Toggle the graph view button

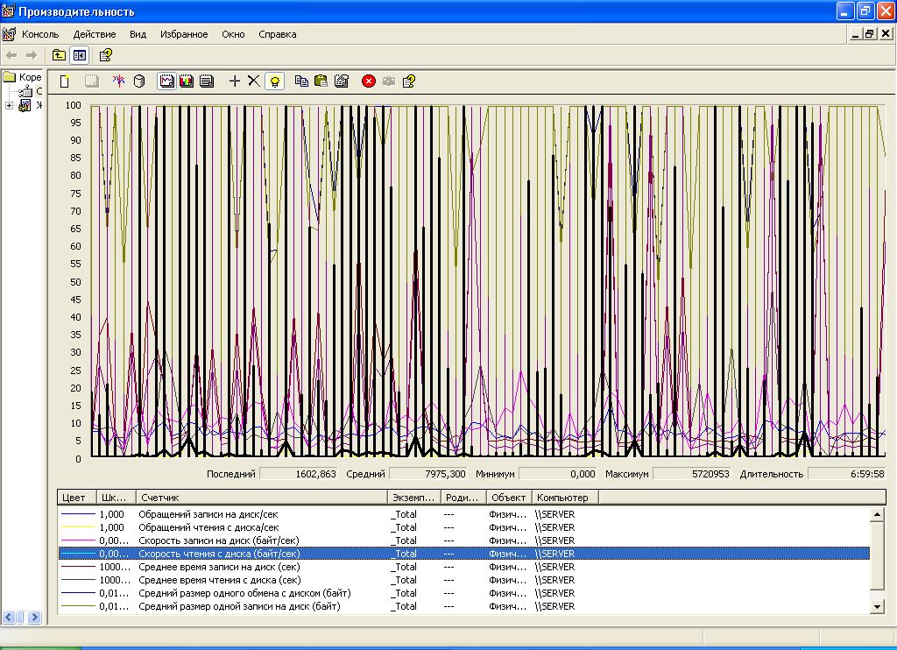[166, 81]
